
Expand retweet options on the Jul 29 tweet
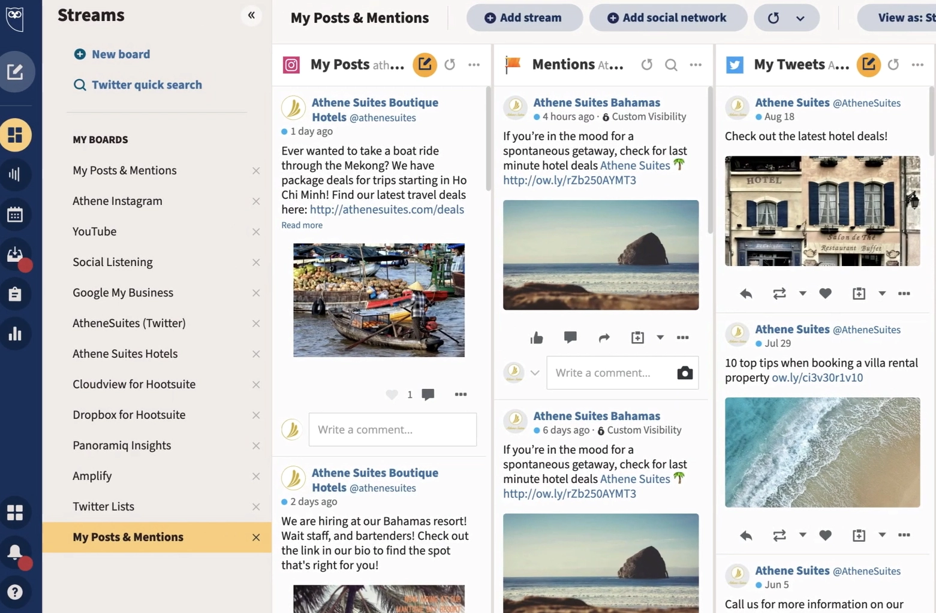tap(802, 535)
